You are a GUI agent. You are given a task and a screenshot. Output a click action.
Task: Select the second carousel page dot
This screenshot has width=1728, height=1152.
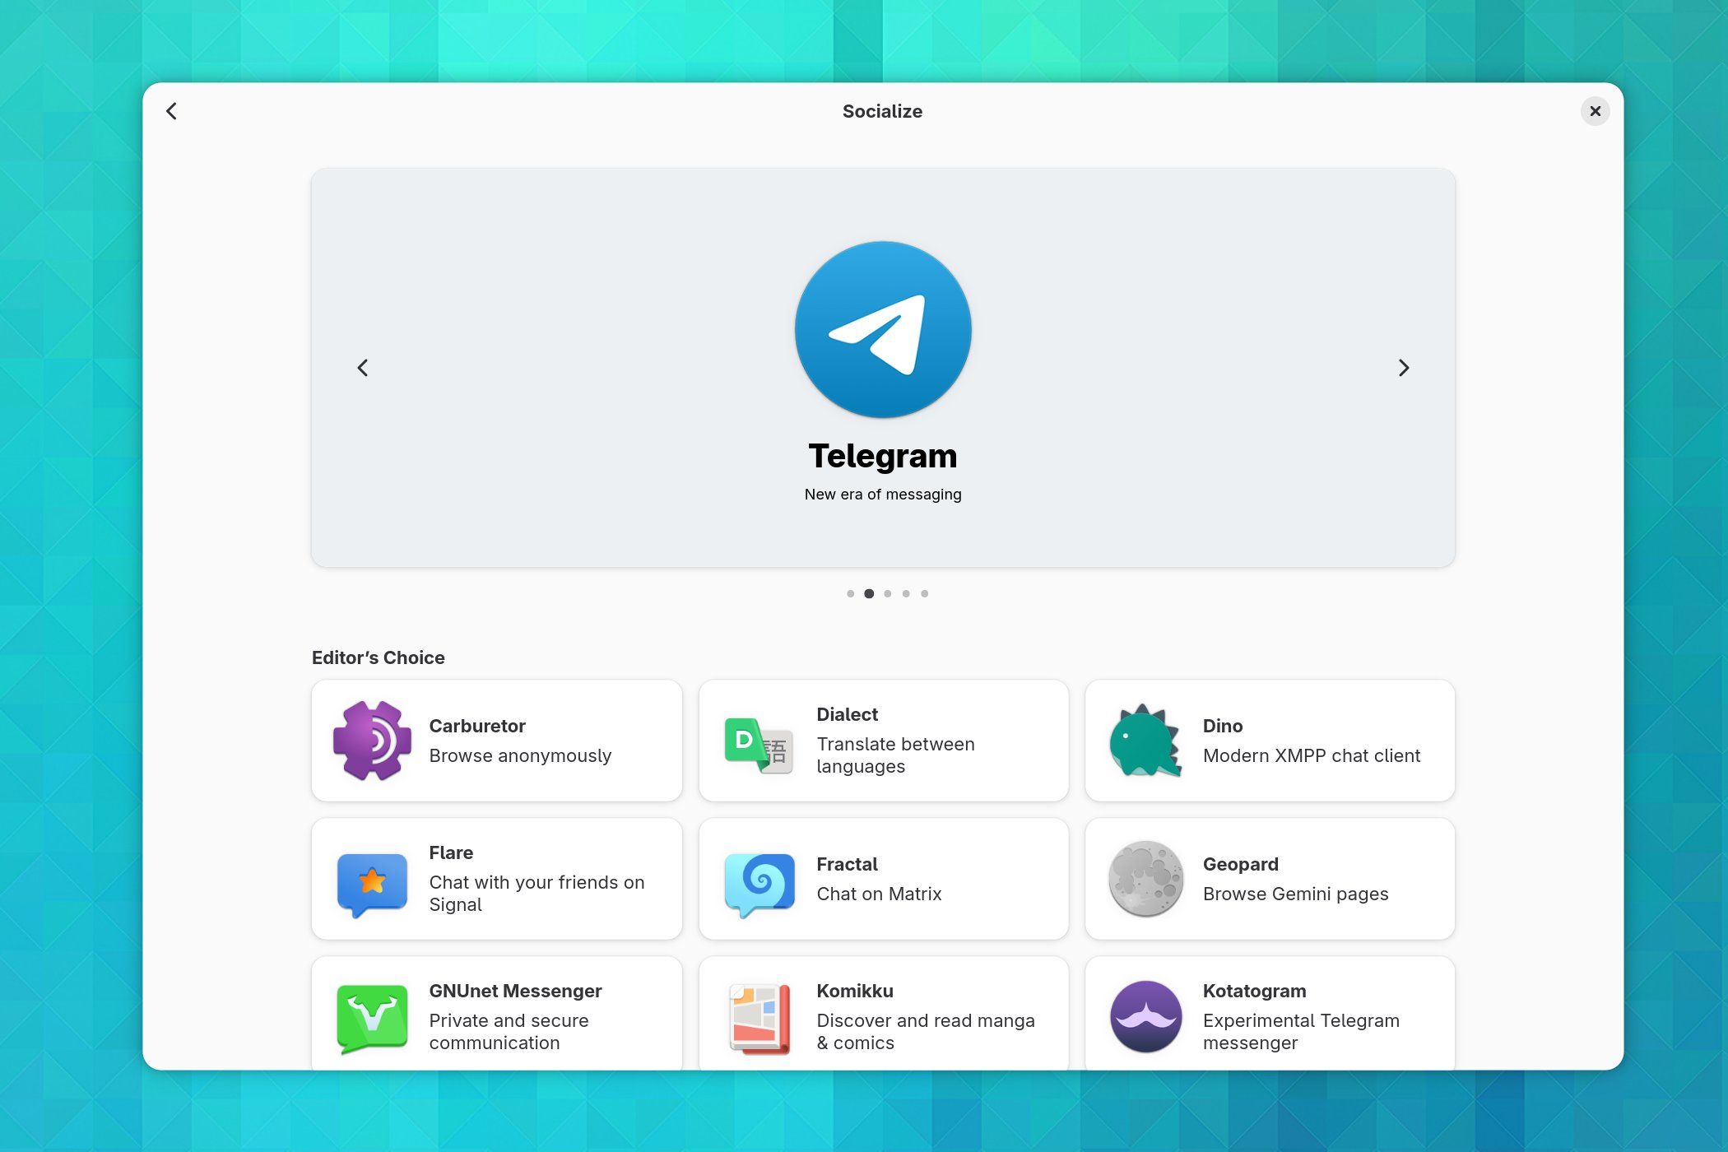coord(869,593)
